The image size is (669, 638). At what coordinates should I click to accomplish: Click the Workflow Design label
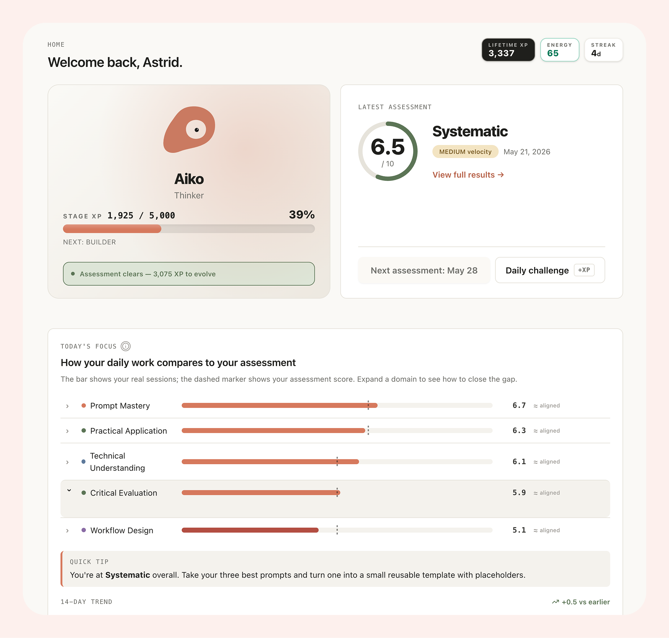tap(122, 530)
